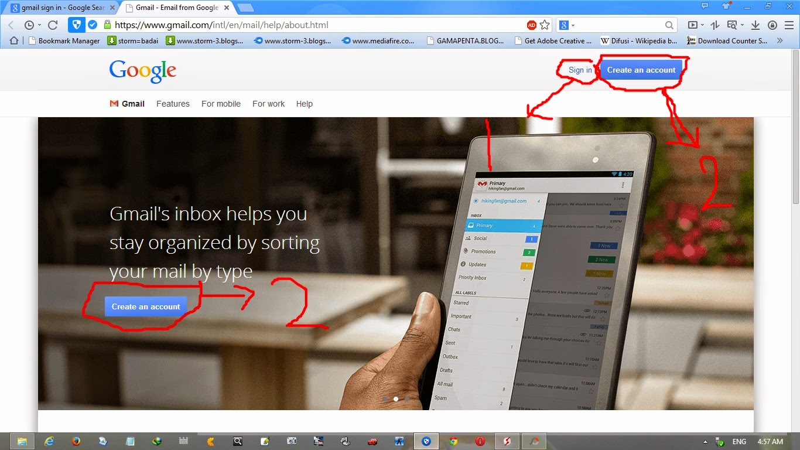Show more bookmarks with the chevron
This screenshot has height=450, width=800.
point(780,41)
